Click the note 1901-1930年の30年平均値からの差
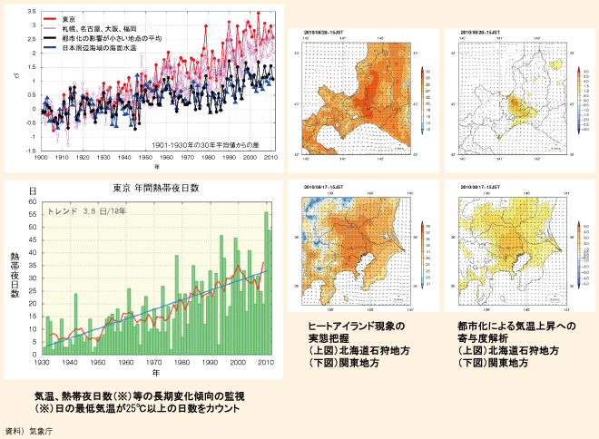This screenshot has height=439, width=599. pyautogui.click(x=205, y=145)
